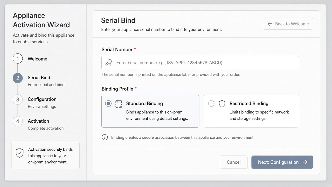Click the shield checkmark icon in sidebar
Viewport: 332px width, 187px height.
click(x=20, y=153)
